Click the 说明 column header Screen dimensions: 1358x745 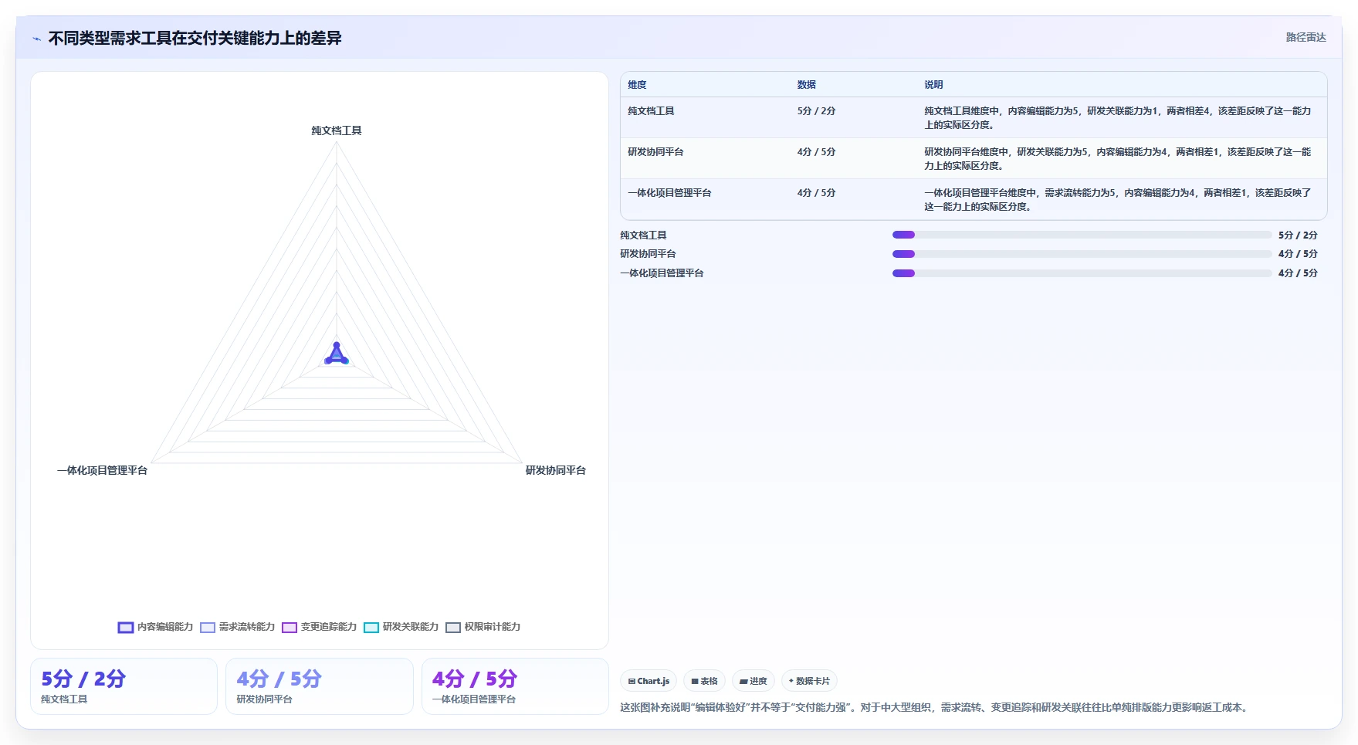click(x=933, y=85)
